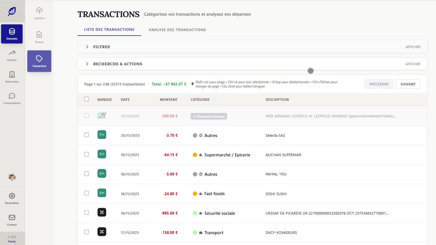Viewport: 436px width, 245px height.
Task: Click the question icon on Selecta SAS category
Action: [x=201, y=136]
